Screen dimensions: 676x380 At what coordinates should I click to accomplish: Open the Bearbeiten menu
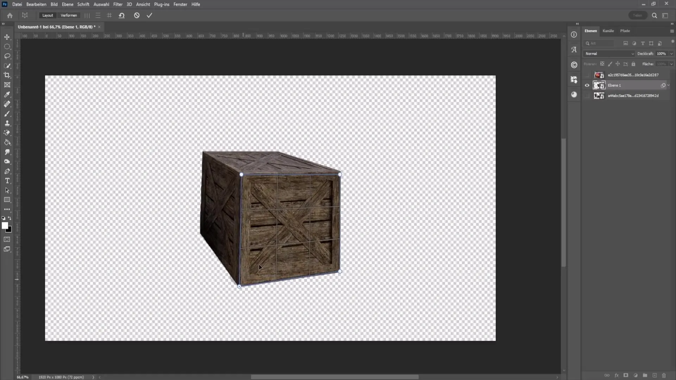click(36, 4)
